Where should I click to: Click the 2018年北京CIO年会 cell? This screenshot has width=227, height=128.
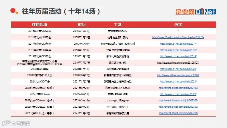tap(40, 50)
